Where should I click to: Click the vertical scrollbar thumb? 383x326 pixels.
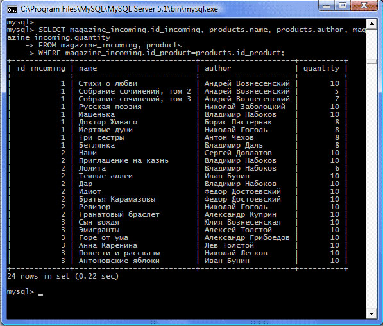point(371,62)
